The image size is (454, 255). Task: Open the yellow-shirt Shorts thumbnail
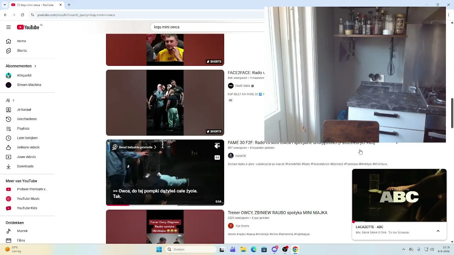tap(165, 50)
